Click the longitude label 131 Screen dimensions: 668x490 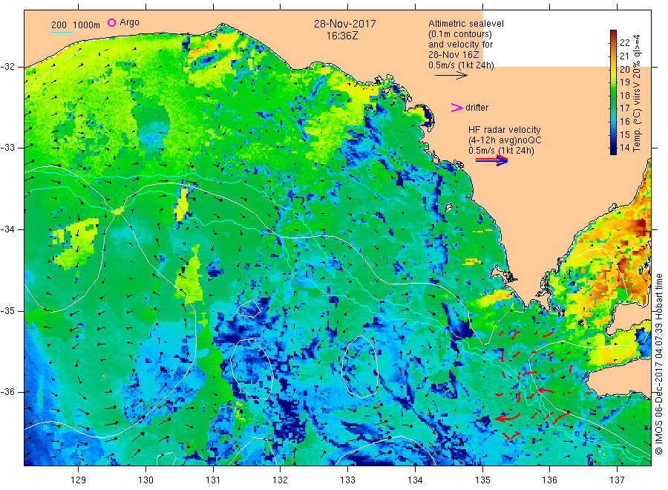coord(213,480)
